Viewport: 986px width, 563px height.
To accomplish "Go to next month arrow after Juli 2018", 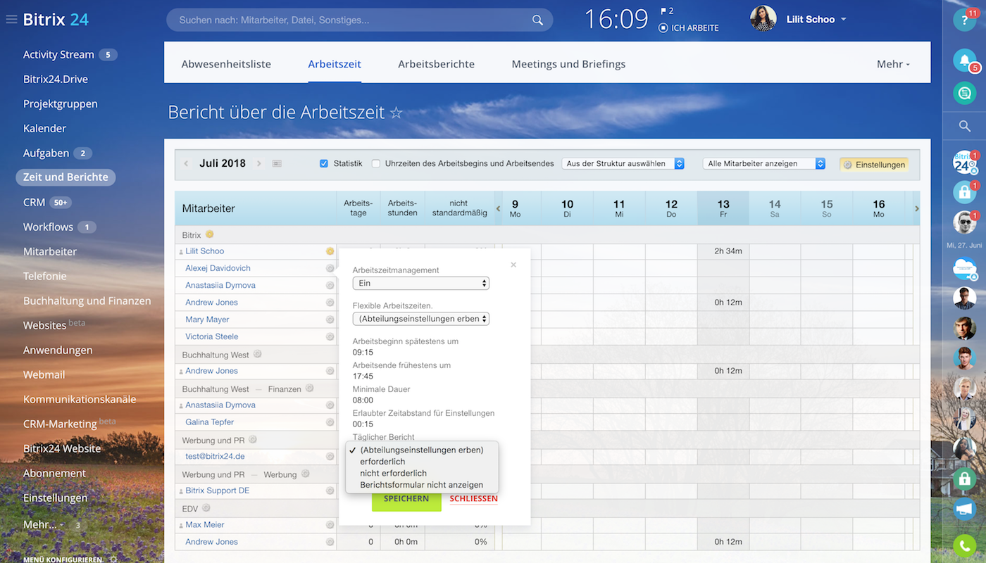I will (259, 163).
